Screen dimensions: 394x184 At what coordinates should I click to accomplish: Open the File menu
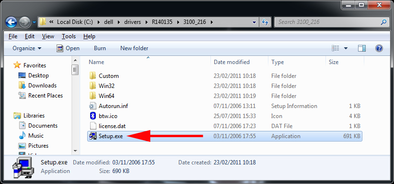pos(13,36)
